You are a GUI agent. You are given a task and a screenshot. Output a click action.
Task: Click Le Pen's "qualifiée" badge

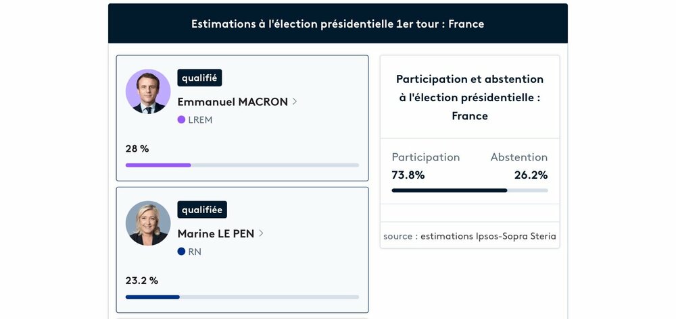202,210
